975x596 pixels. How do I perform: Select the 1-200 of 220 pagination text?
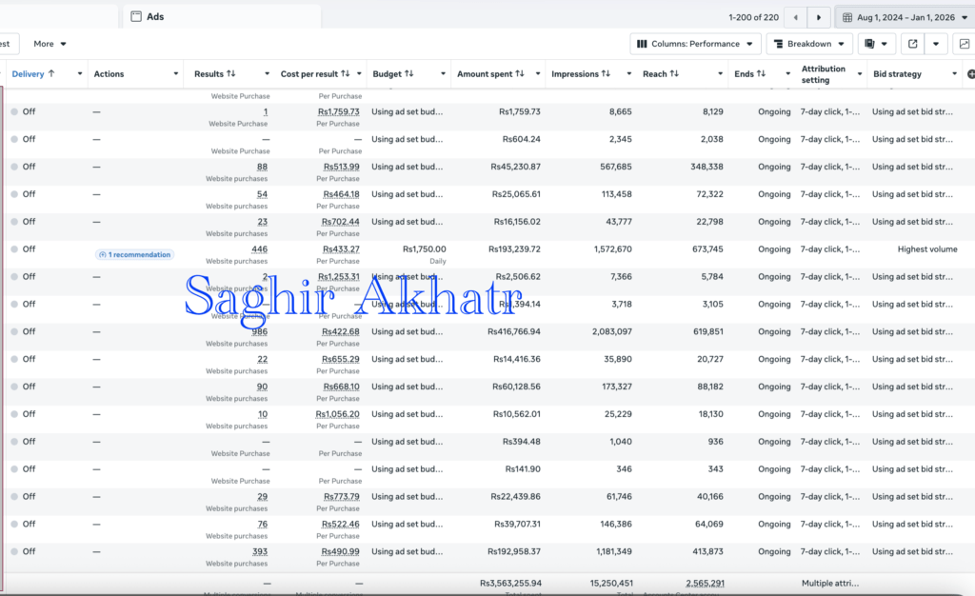754,17
